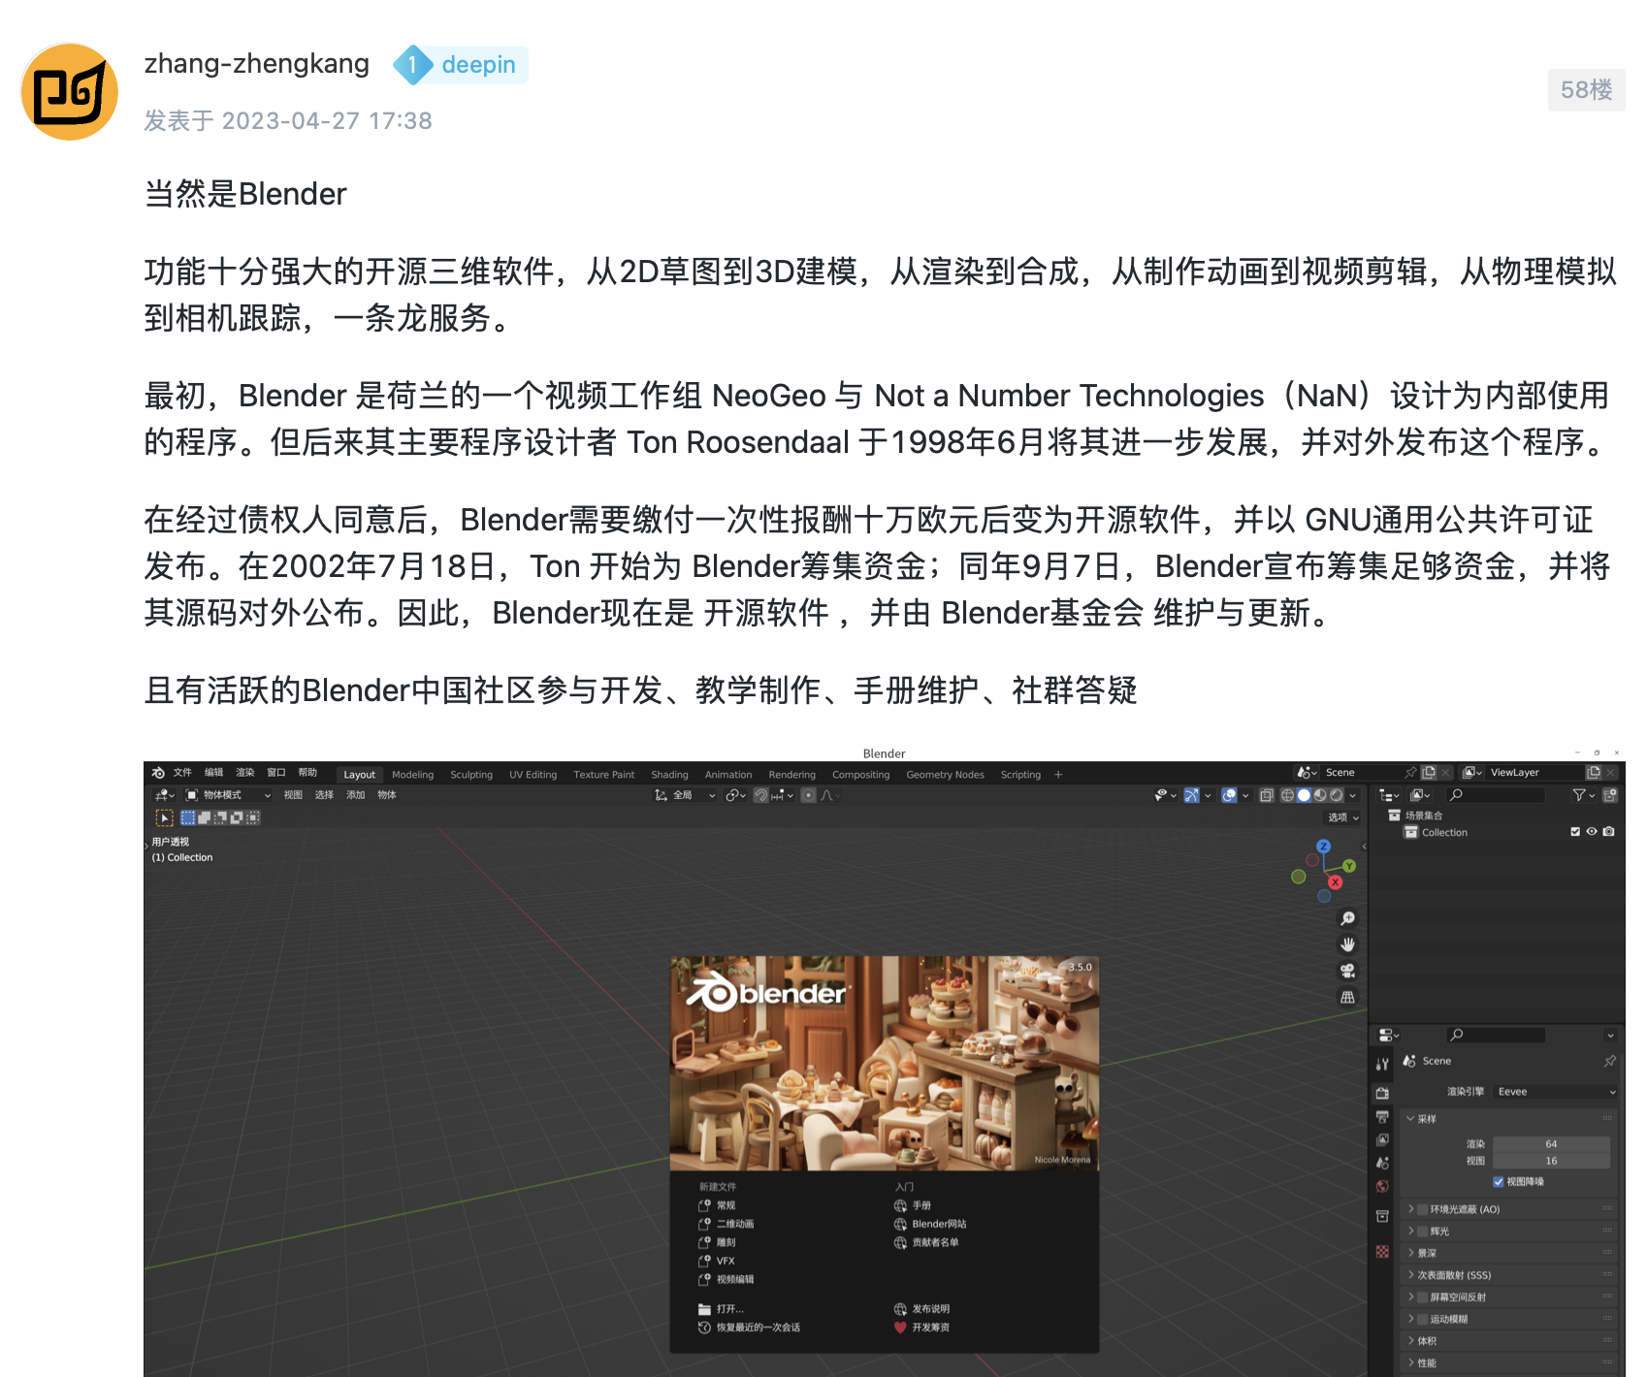Uncheck the Collection checkbox in outliner

coord(1575,831)
